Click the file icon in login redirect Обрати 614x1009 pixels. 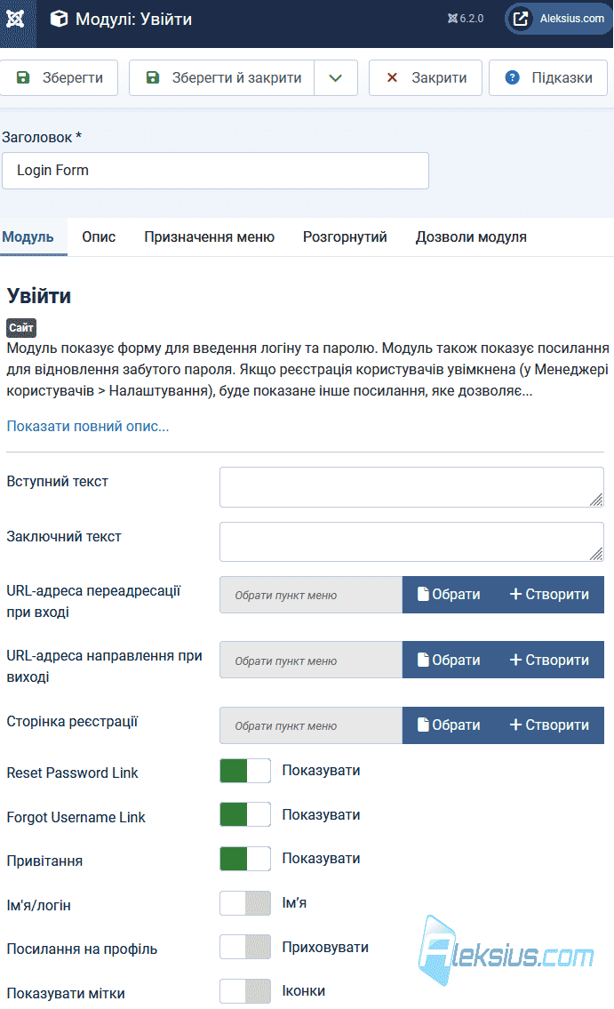pyautogui.click(x=423, y=594)
